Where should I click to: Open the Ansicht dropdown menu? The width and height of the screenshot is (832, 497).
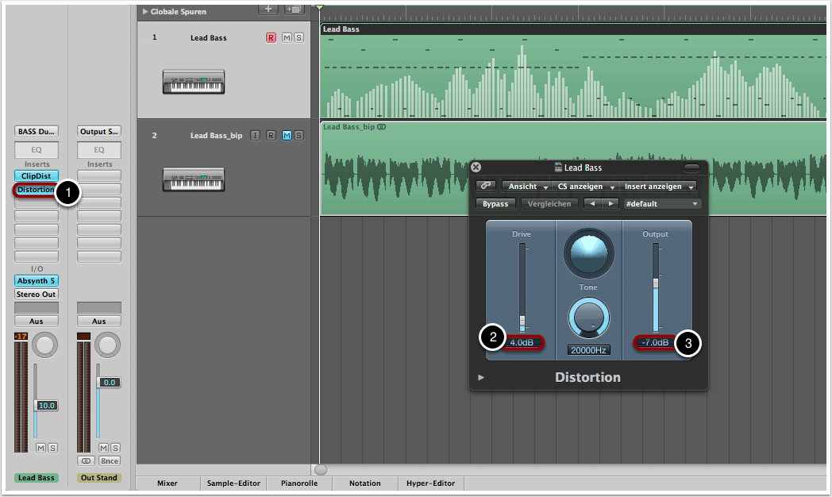(526, 187)
